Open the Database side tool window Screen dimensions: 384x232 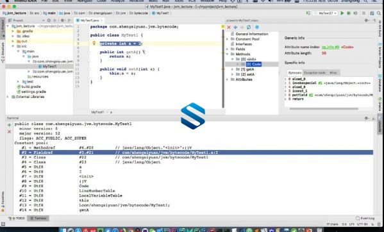[x=380, y=83]
